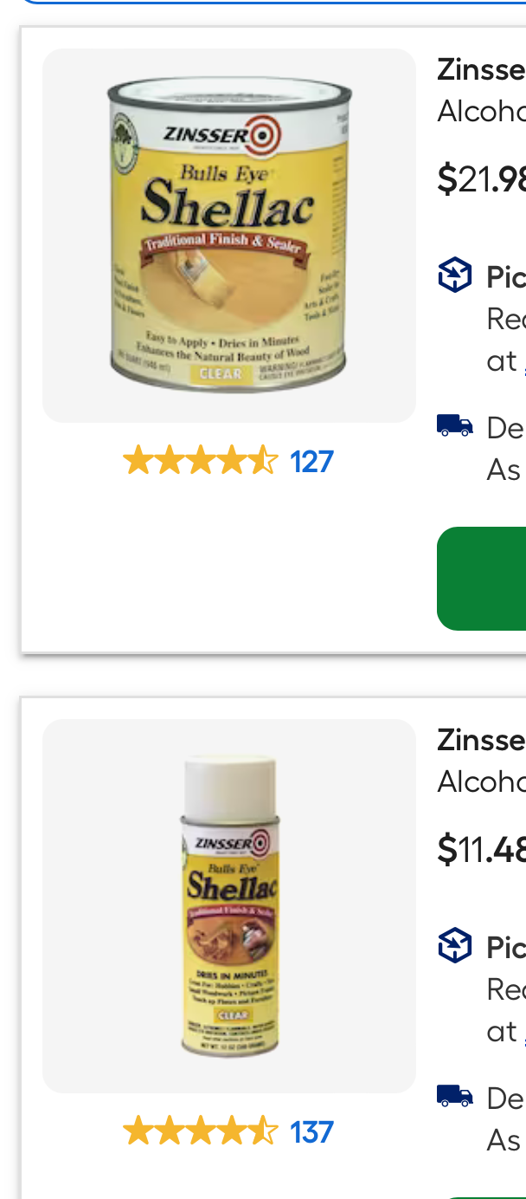Click the $21.98 price

[x=481, y=179]
